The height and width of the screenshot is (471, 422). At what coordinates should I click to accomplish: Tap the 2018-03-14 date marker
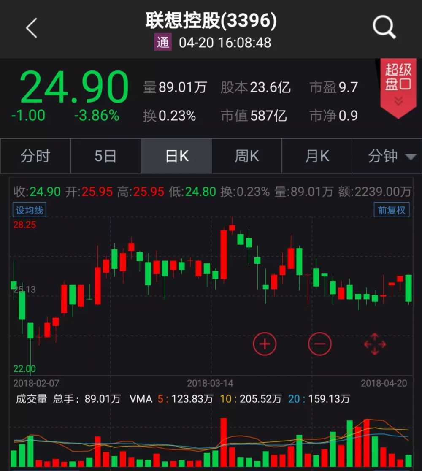210,383
